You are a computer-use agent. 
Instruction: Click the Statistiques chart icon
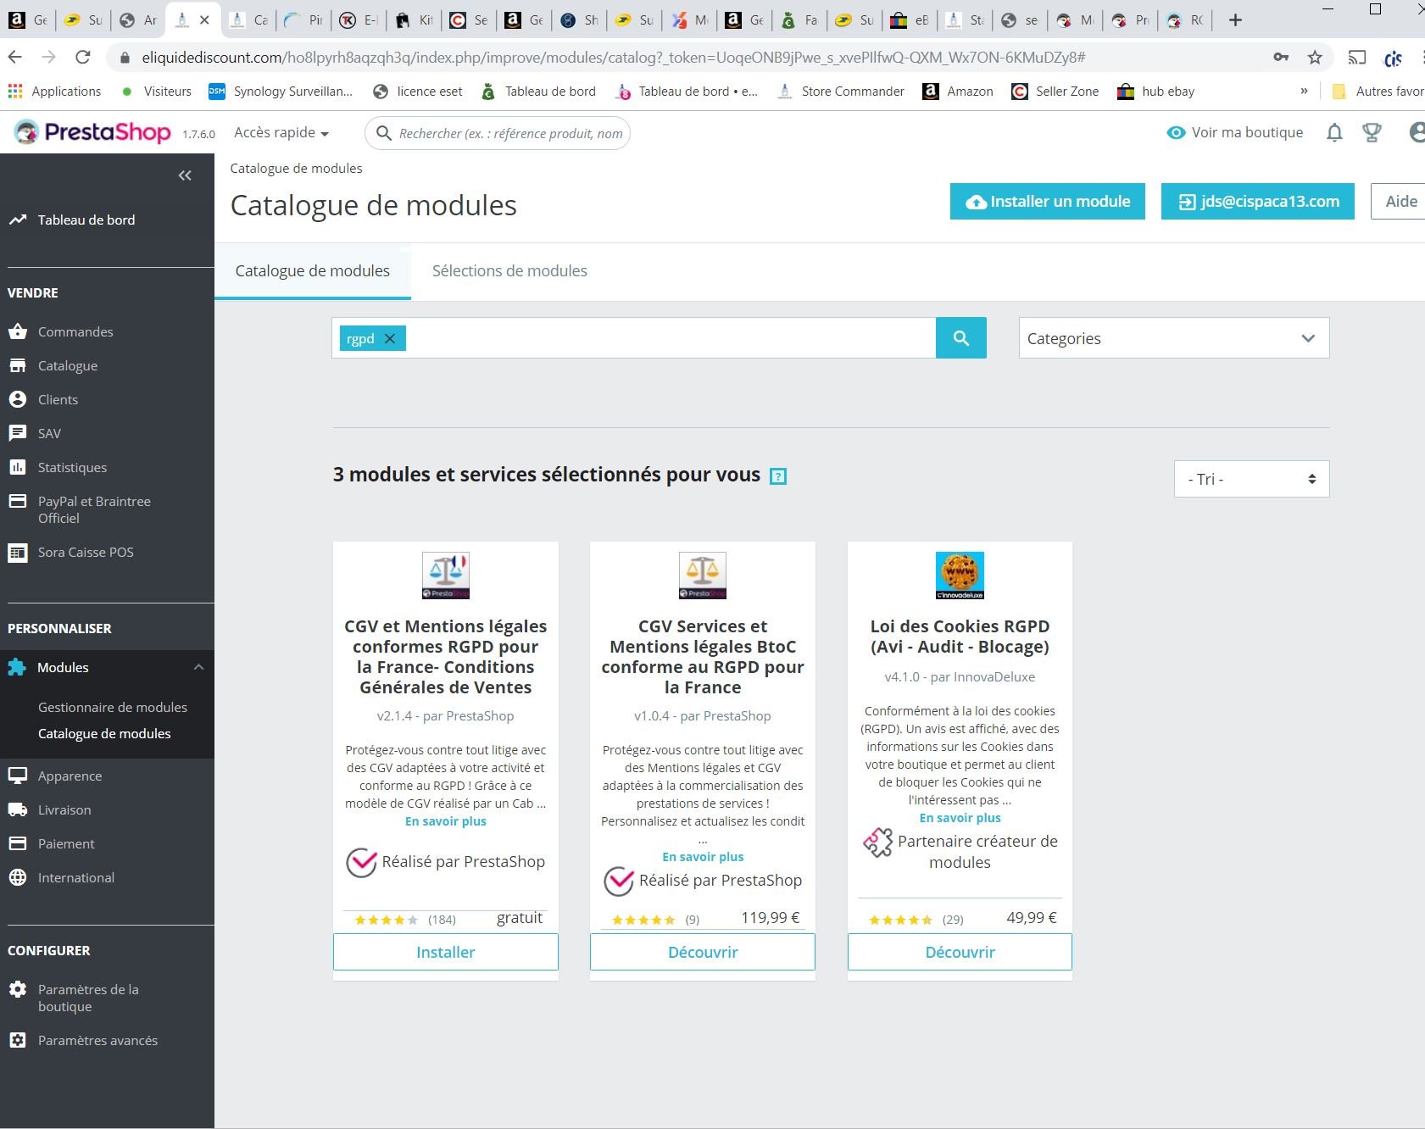pos(17,467)
